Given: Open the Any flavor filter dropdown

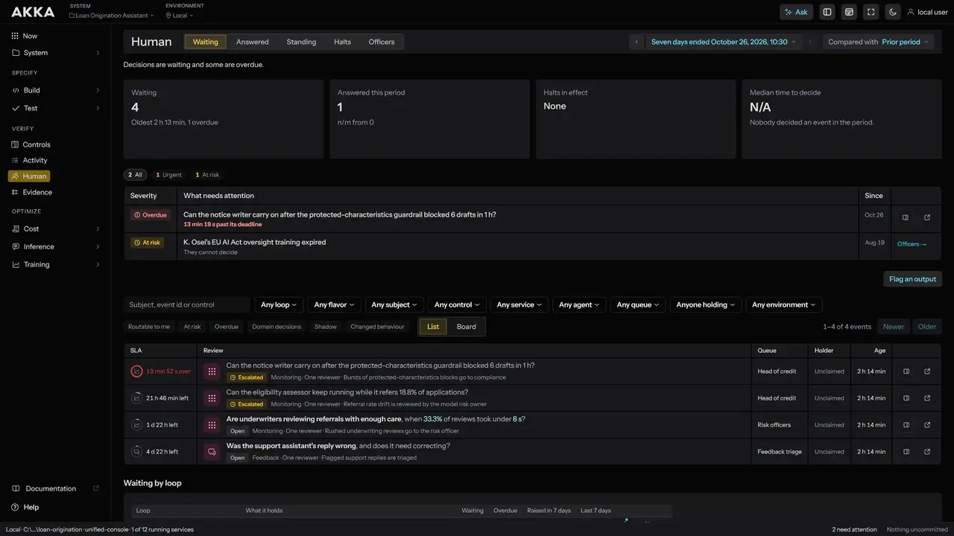Looking at the screenshot, I should 335,304.
